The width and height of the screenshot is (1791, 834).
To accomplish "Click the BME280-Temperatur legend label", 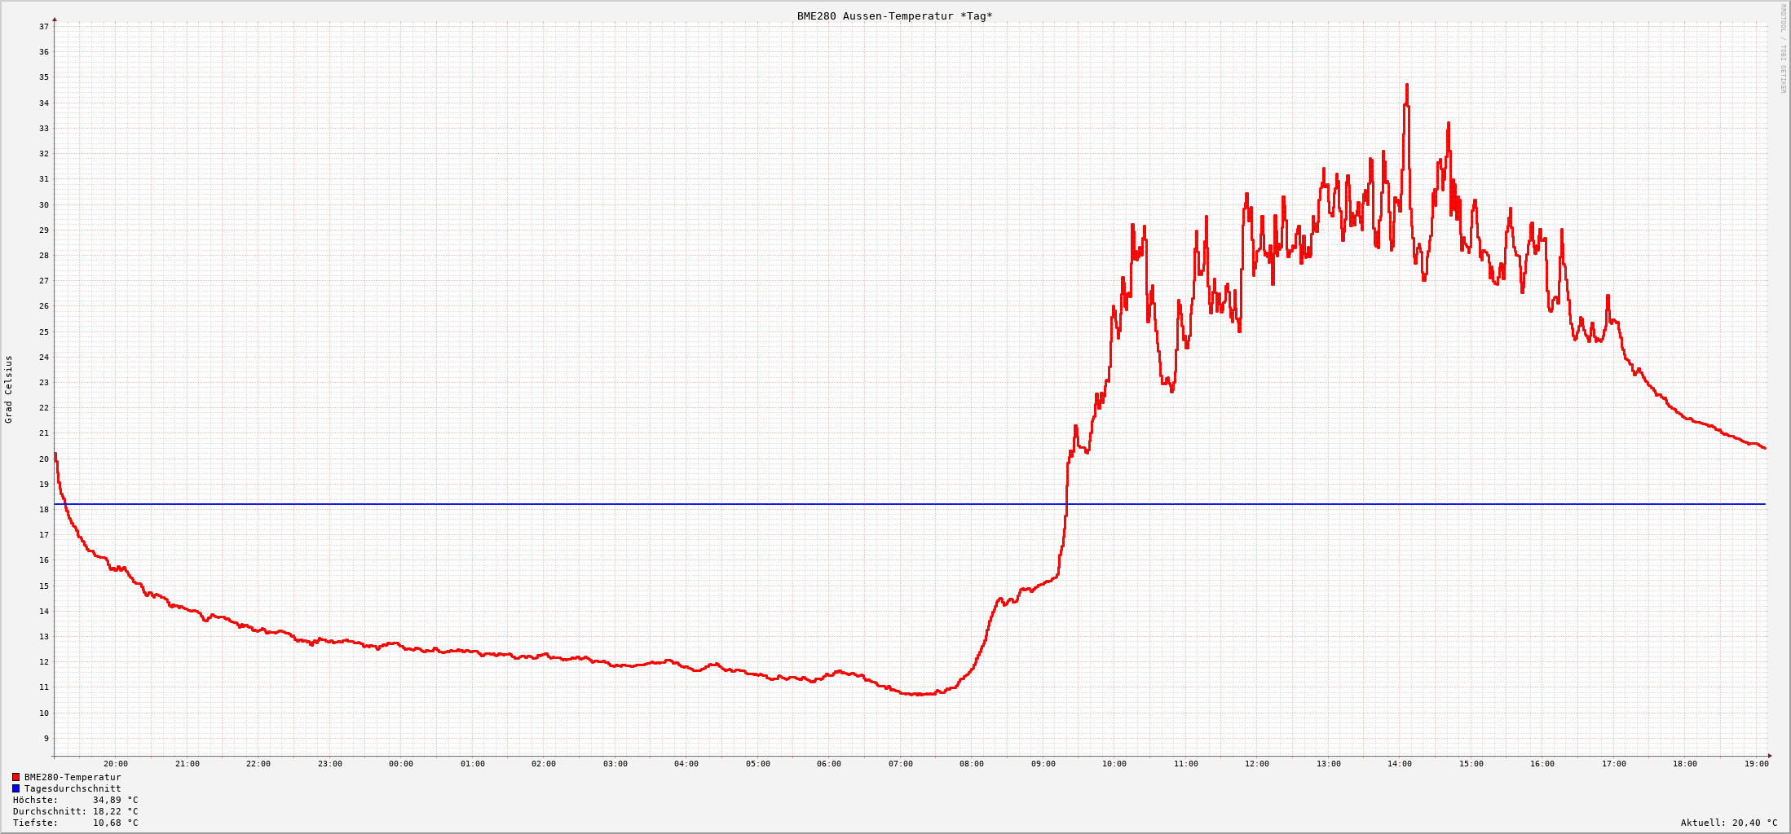I will coord(73,777).
